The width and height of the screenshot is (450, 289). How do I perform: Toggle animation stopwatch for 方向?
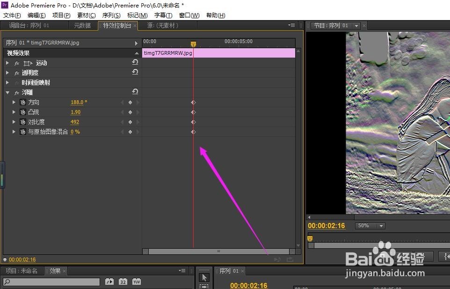click(23, 102)
